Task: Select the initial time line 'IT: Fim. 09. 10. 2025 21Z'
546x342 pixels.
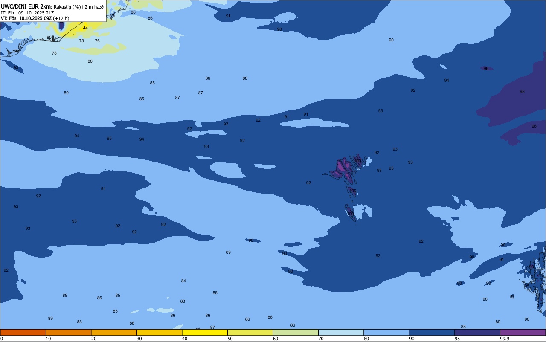Action: coord(27,13)
